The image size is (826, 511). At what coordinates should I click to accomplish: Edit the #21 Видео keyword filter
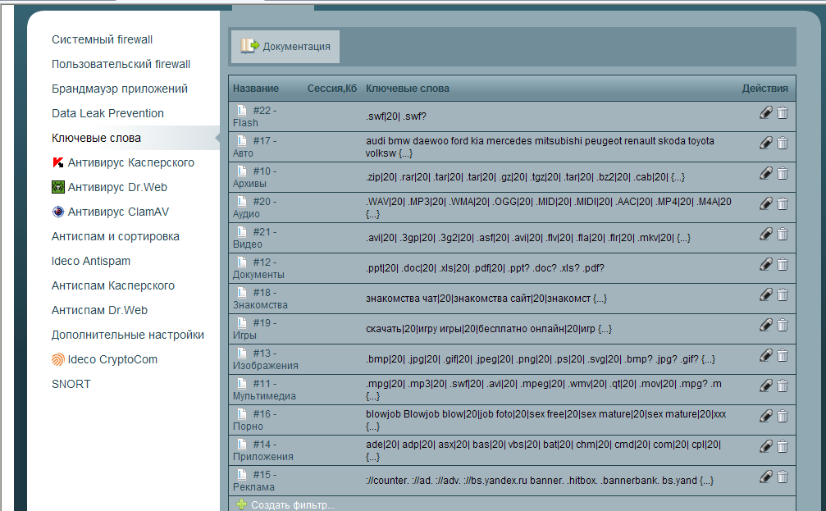point(766,234)
